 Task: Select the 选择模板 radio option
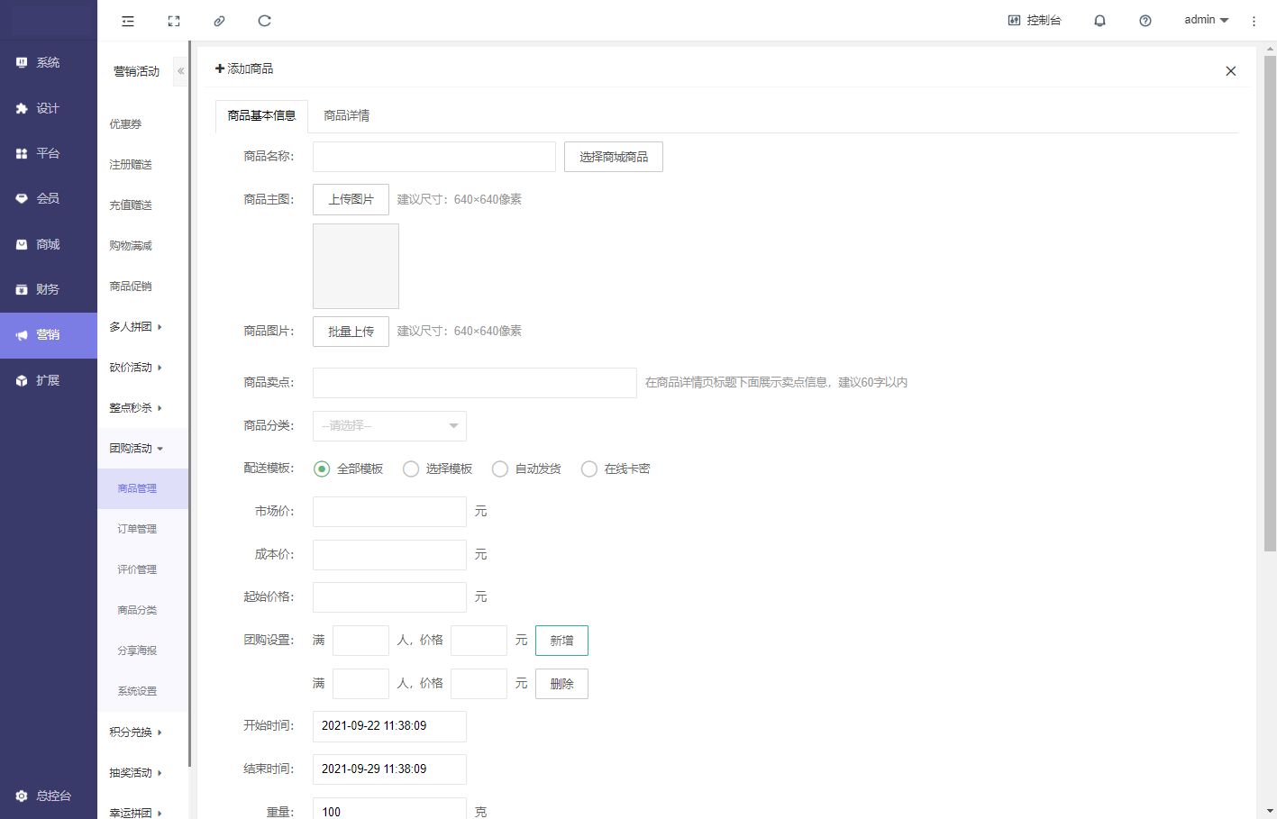411,469
